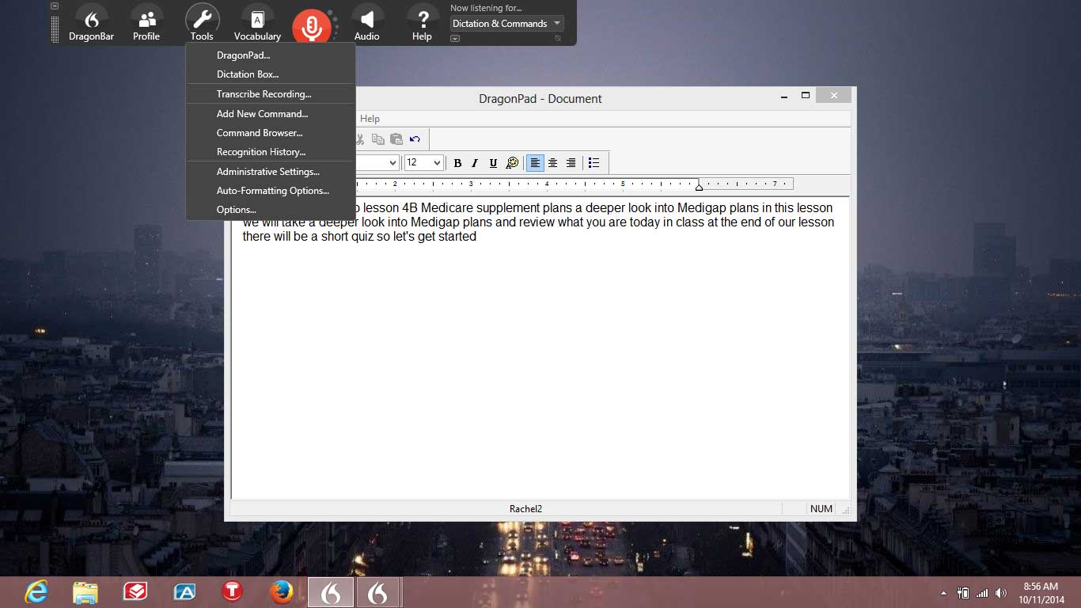Collapse DragonBar with the top-left minus button
This screenshot has width=1081, height=608.
pyautogui.click(x=55, y=6)
